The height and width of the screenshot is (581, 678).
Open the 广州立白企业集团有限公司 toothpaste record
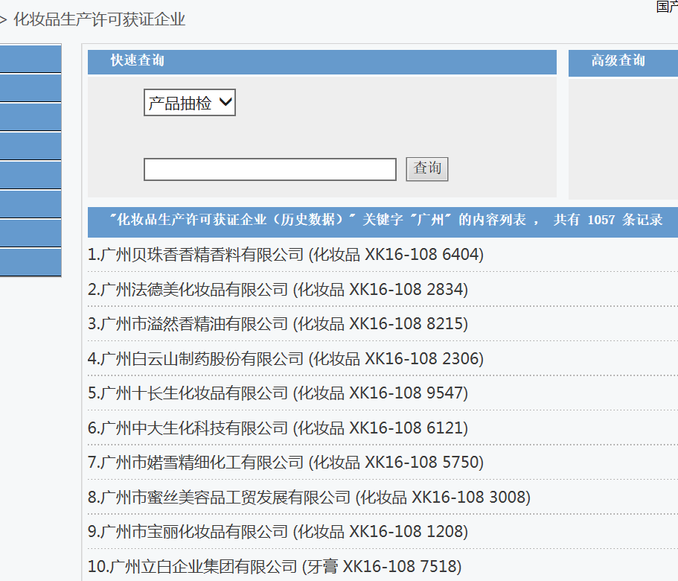click(x=274, y=566)
